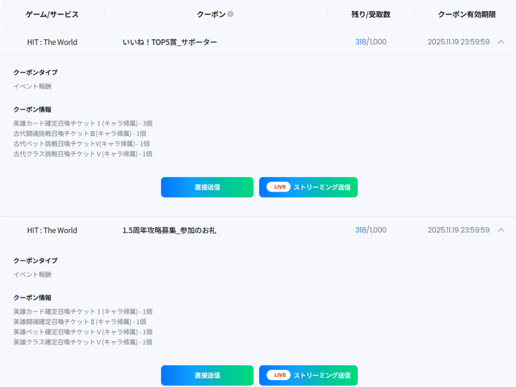516x387 pixels.
Task: Select the クーポン column header text
Action: 211,15
